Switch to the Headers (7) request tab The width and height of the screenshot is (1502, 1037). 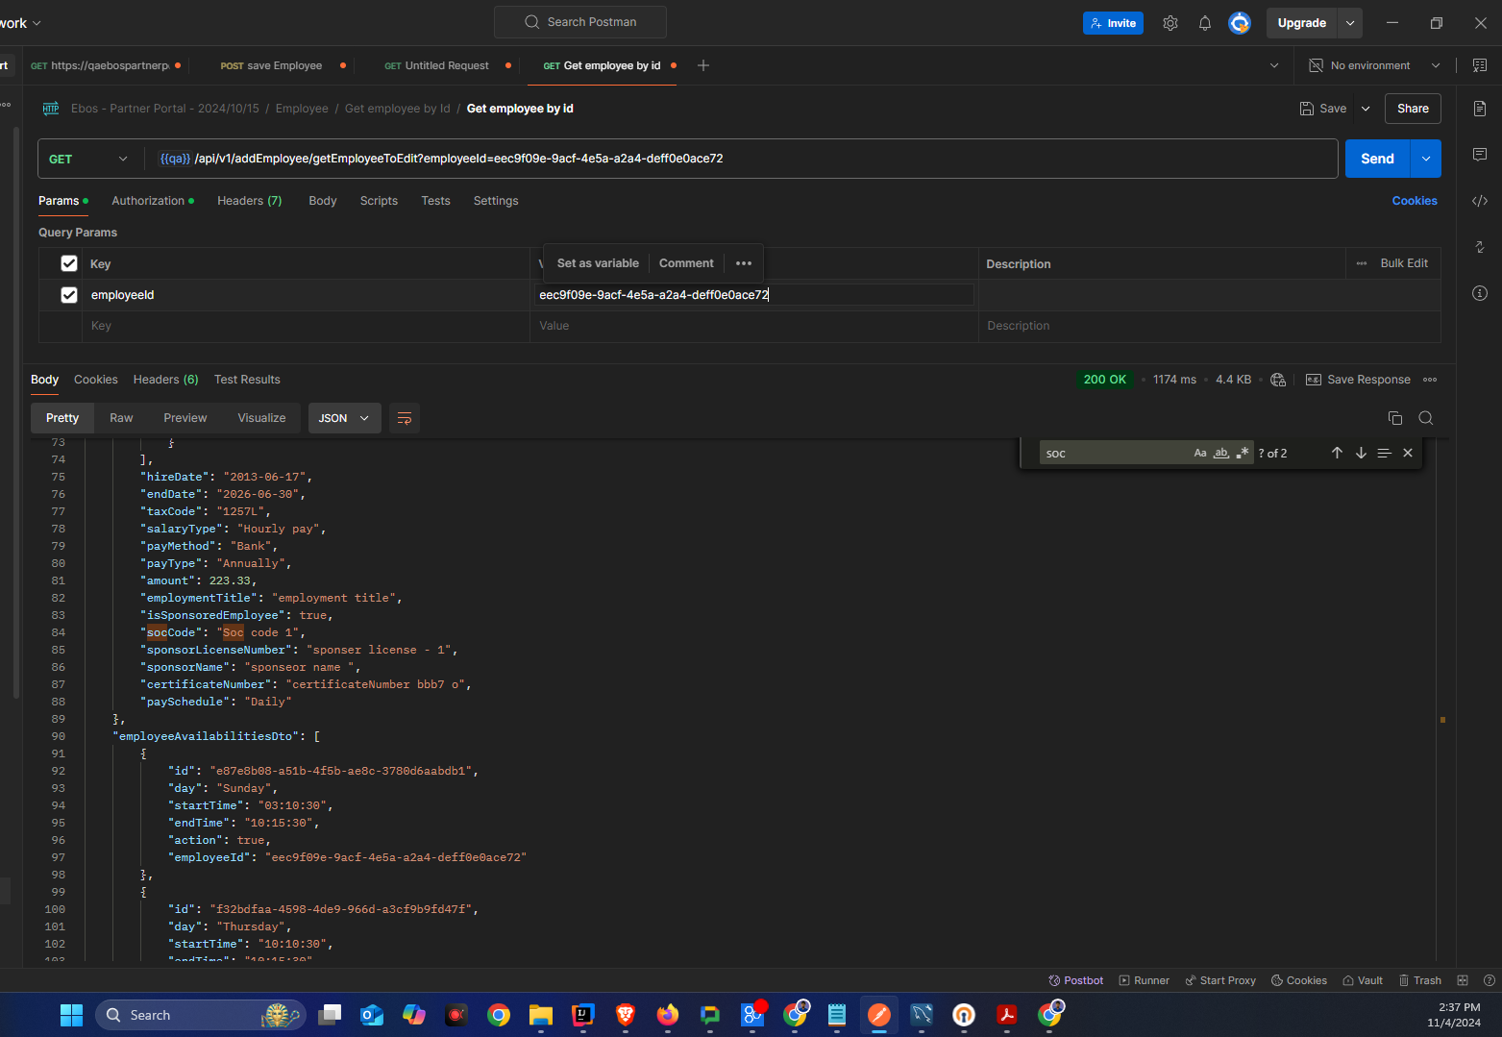(x=250, y=201)
